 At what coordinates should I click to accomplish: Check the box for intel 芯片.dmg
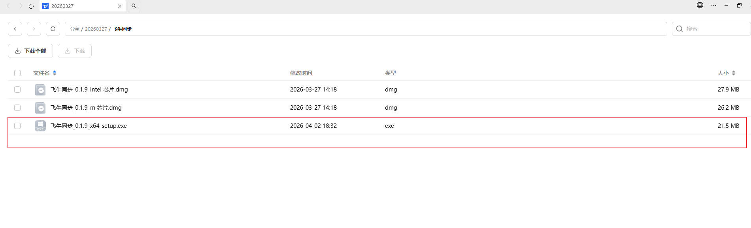coord(17,90)
